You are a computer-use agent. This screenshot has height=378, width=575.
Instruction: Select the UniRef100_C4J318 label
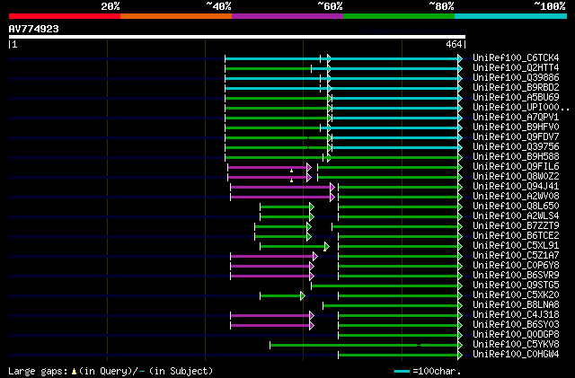(x=516, y=315)
